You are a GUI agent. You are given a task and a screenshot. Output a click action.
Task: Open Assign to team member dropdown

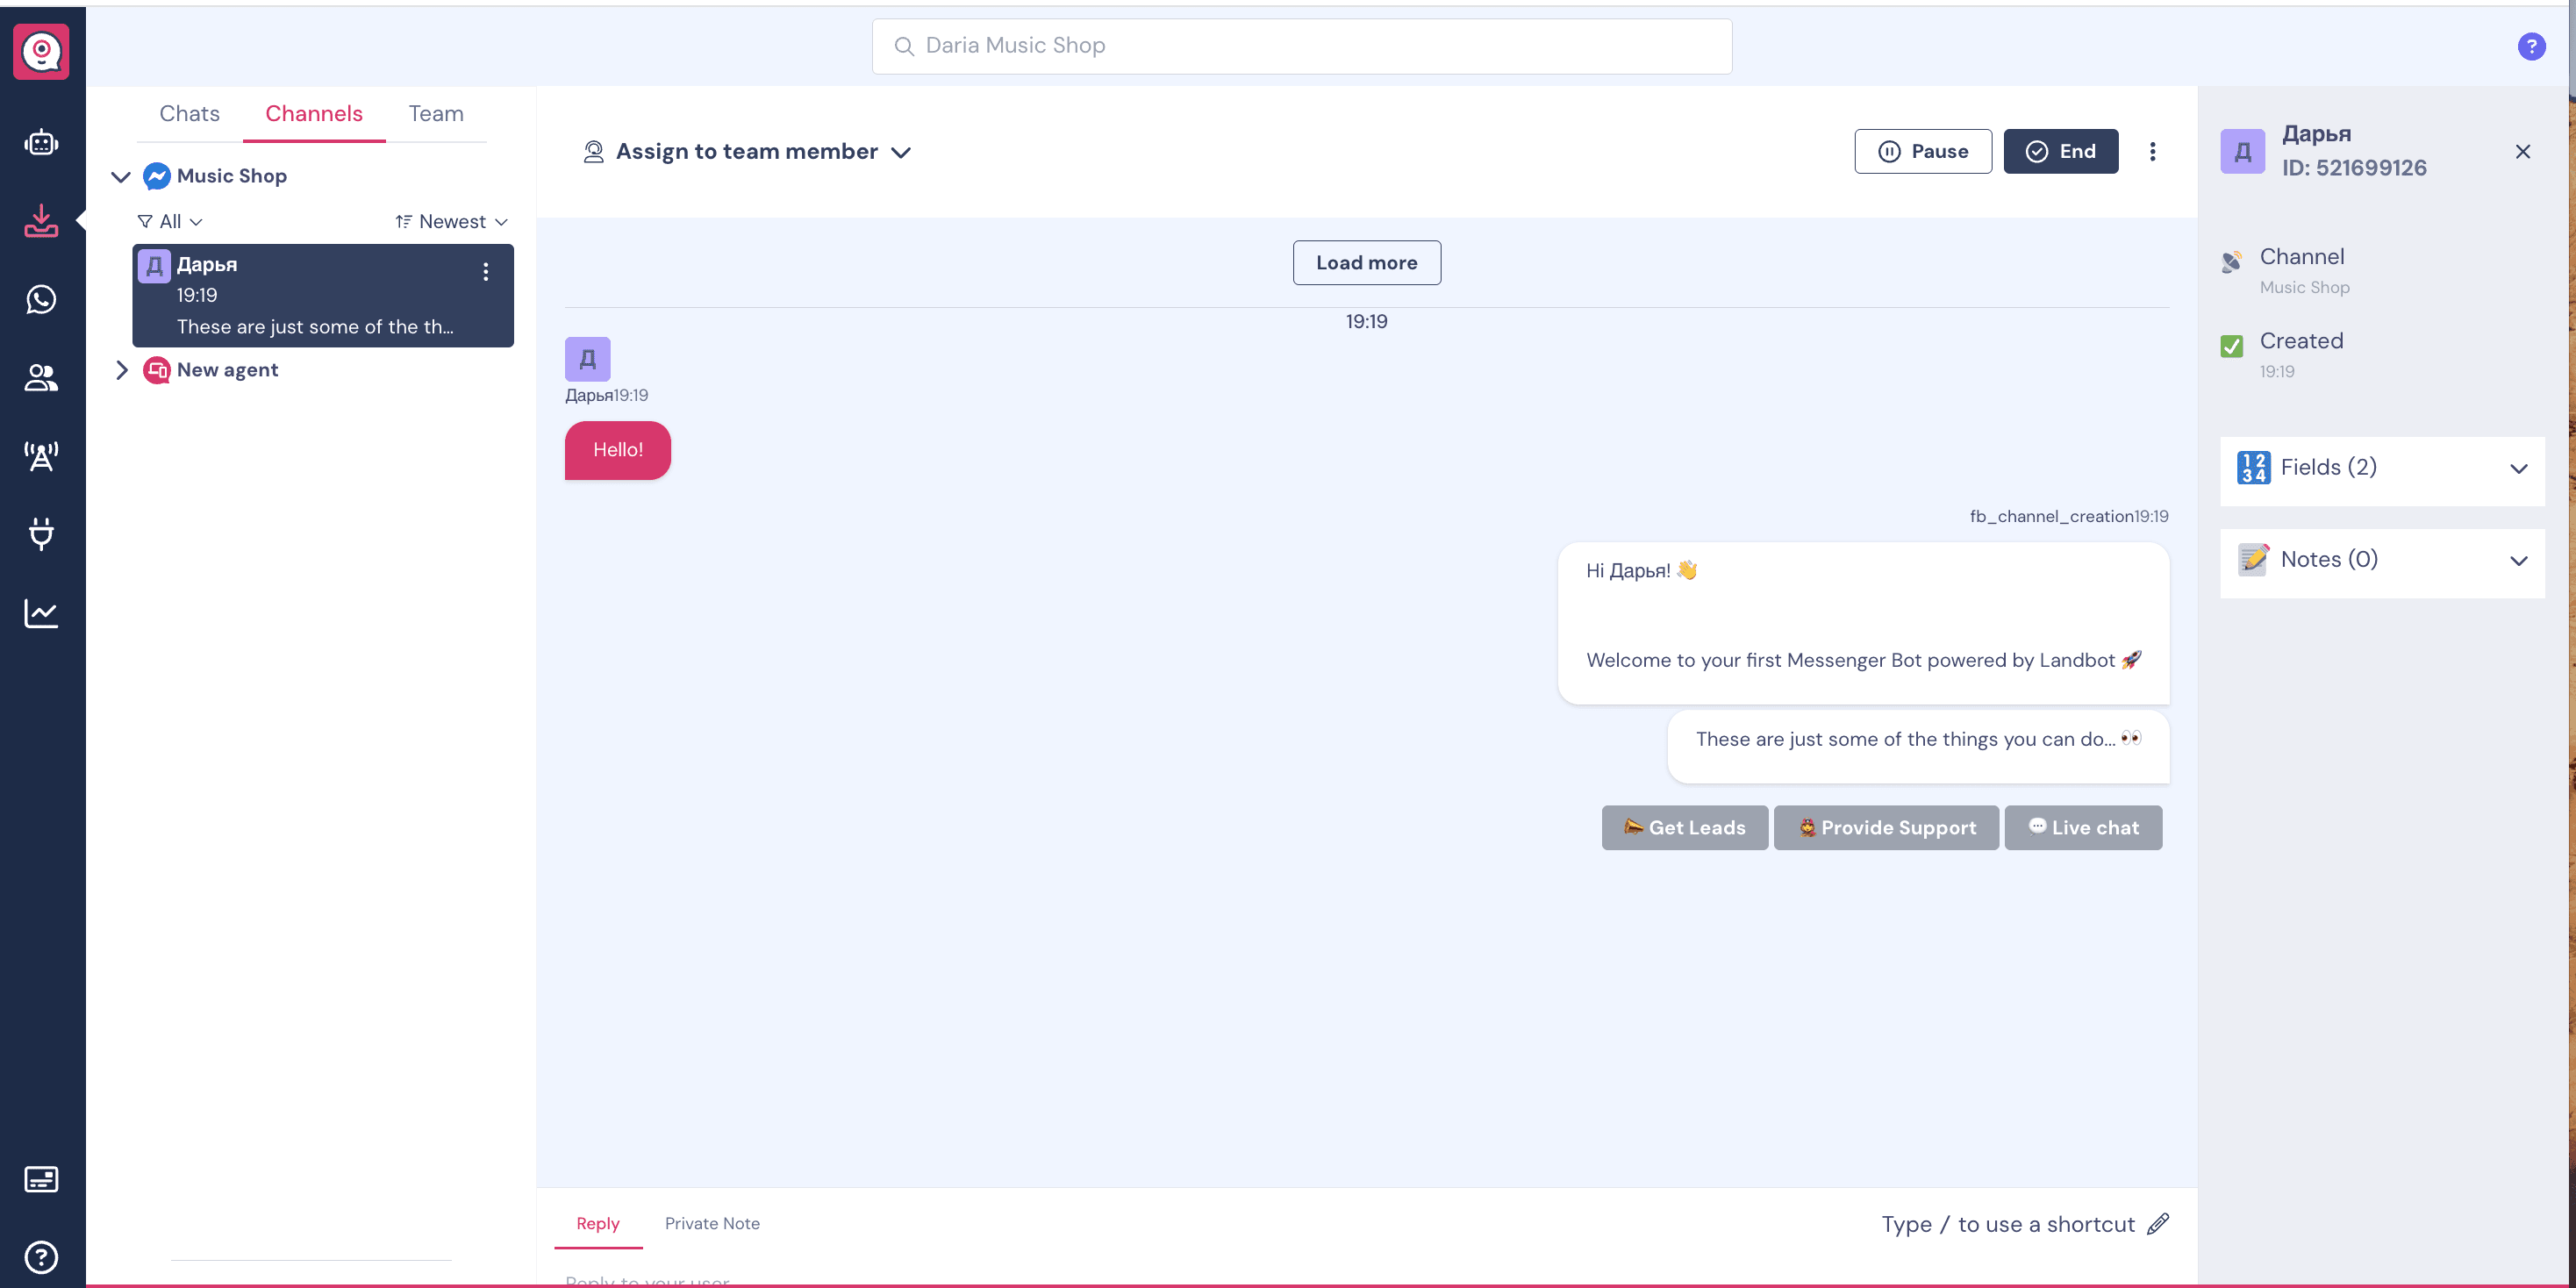[x=747, y=151]
